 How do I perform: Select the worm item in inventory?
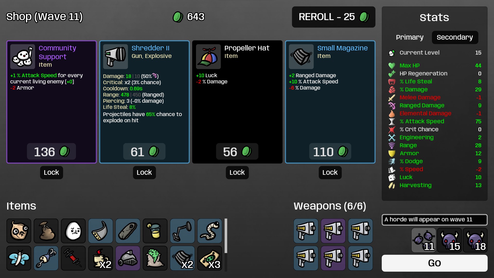pyautogui.click(x=210, y=231)
